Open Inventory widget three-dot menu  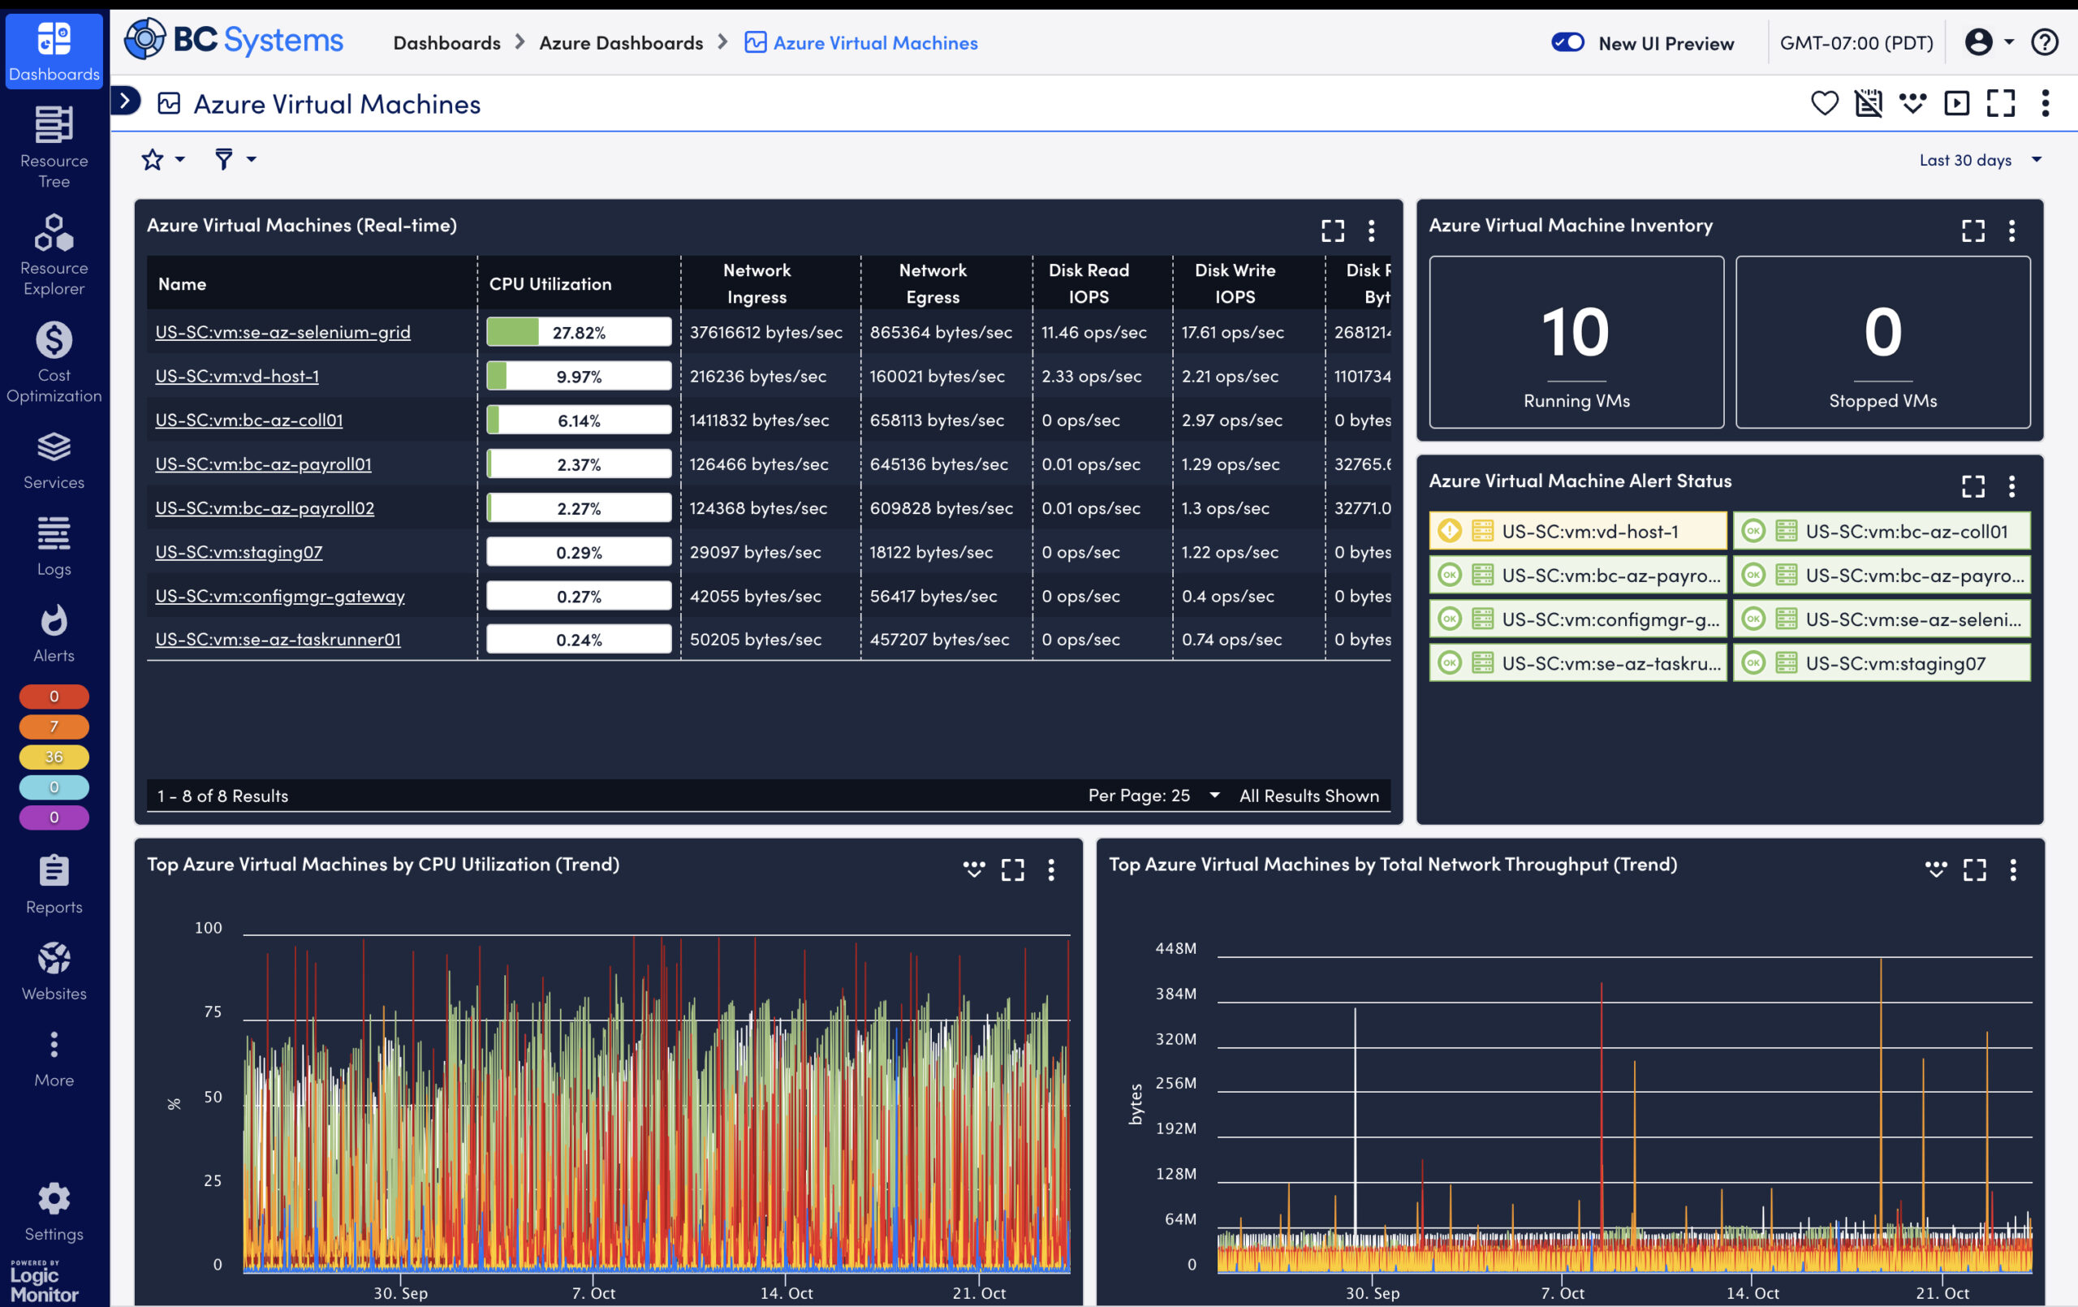click(2011, 231)
